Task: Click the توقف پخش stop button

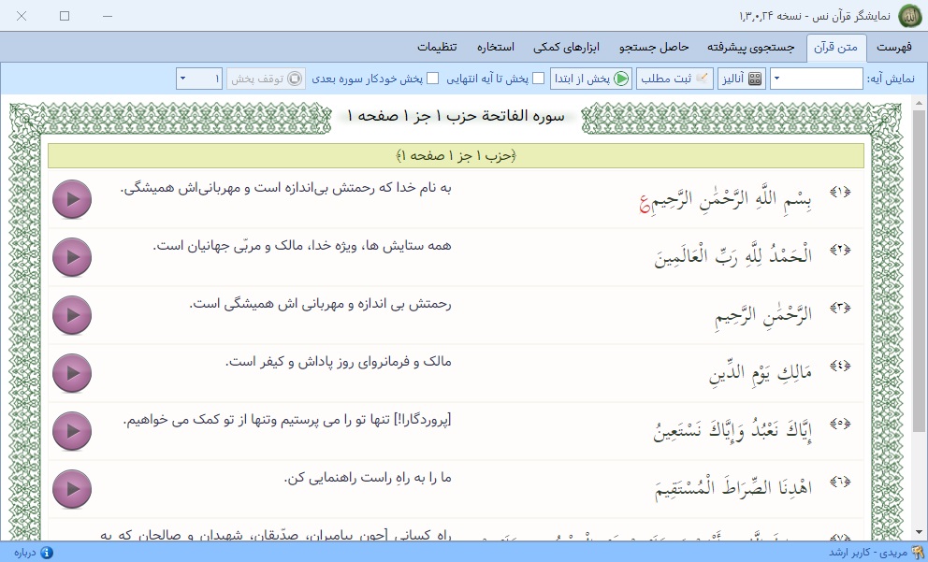Action: coord(267,79)
